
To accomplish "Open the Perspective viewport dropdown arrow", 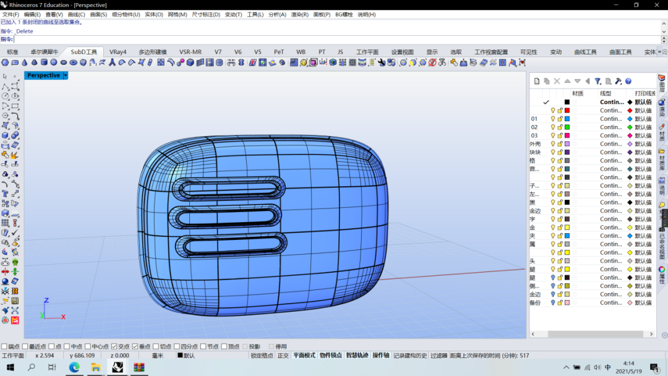I will click(x=66, y=75).
